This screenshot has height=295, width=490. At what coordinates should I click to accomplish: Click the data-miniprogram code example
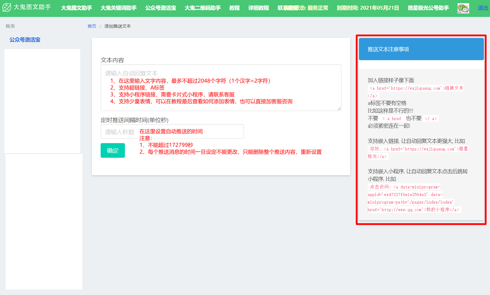click(x=414, y=198)
